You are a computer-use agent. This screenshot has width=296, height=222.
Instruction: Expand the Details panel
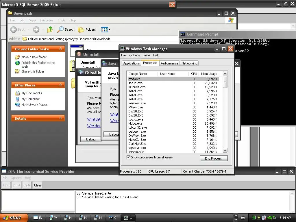pos(60,118)
